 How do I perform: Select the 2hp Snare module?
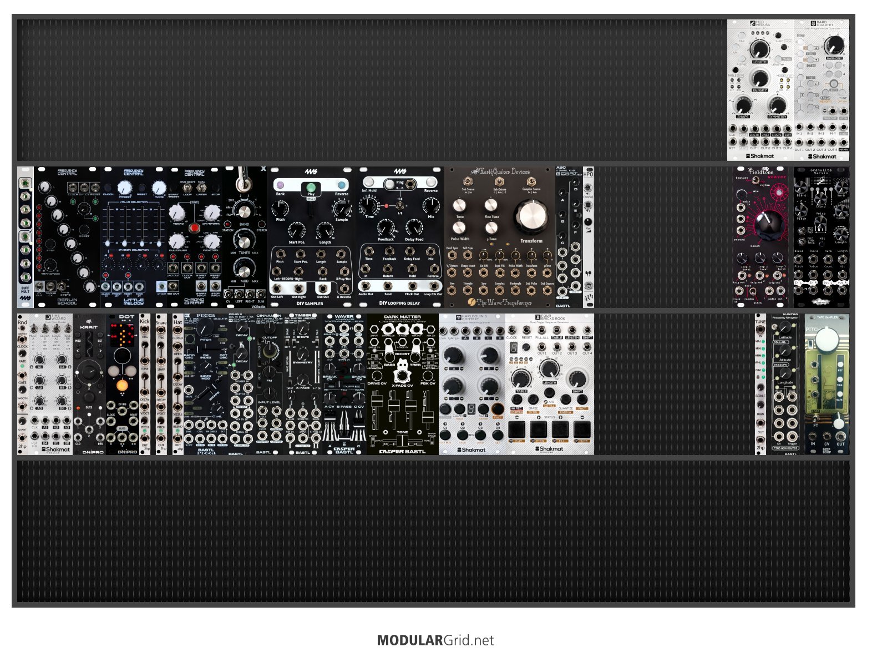click(161, 384)
